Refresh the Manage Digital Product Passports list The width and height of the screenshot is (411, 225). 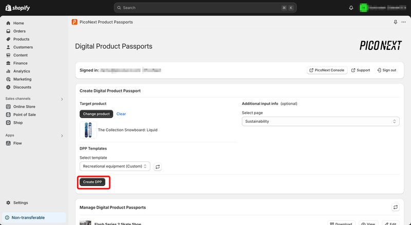coord(395,207)
